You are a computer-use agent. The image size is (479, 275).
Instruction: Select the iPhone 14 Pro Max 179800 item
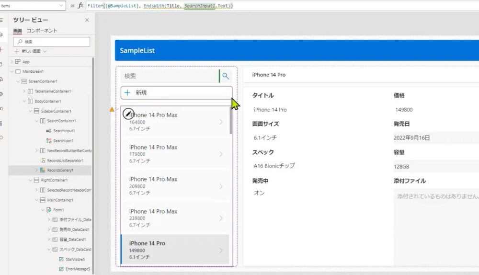(175, 154)
